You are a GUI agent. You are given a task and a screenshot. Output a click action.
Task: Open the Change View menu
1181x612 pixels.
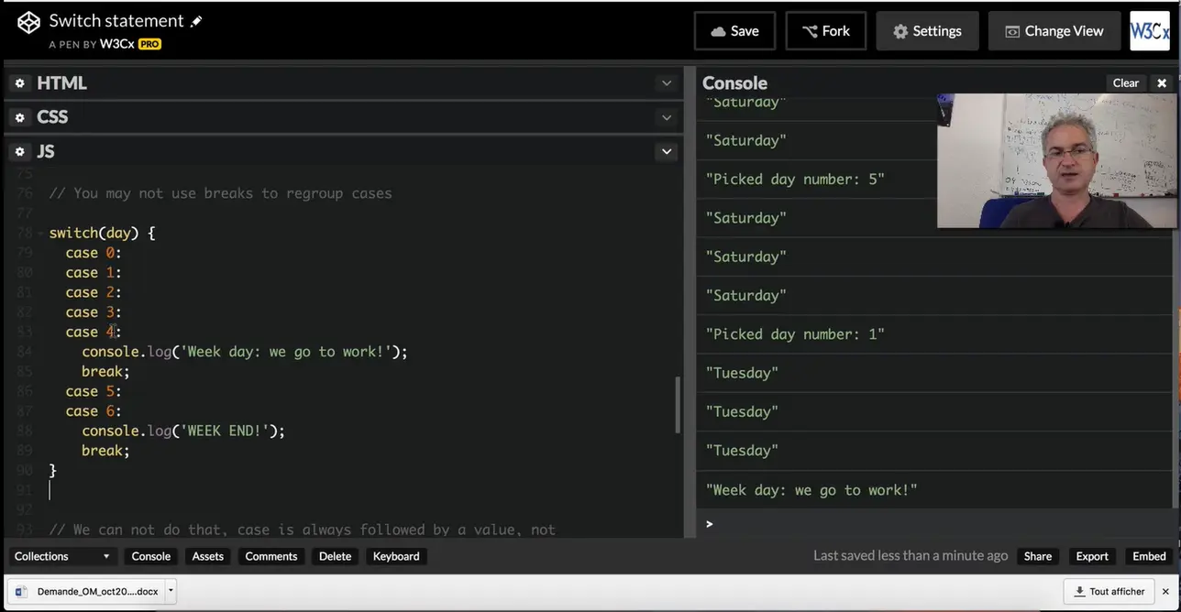point(1054,31)
